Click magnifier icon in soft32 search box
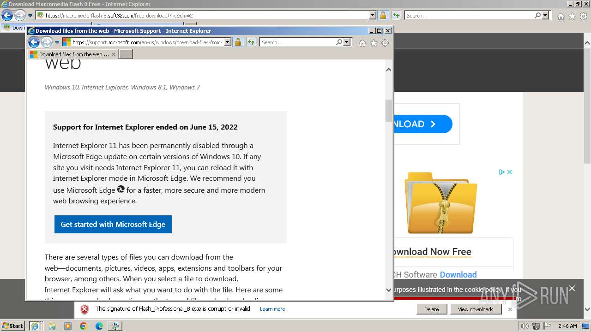This screenshot has height=332, width=591. (537, 15)
